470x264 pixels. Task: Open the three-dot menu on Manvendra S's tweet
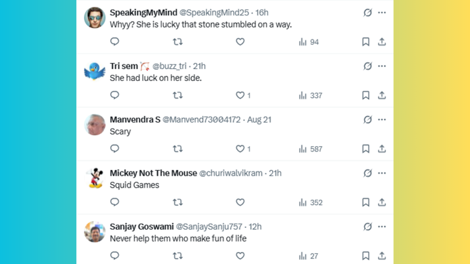point(381,119)
